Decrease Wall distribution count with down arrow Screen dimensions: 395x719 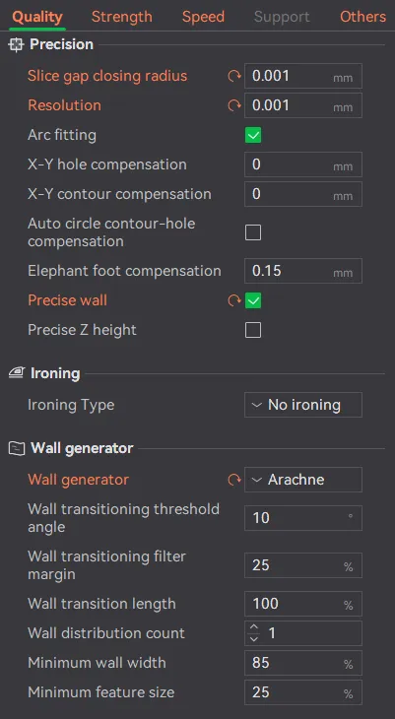(x=254, y=638)
